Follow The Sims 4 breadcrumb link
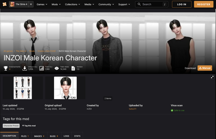 (21, 51)
